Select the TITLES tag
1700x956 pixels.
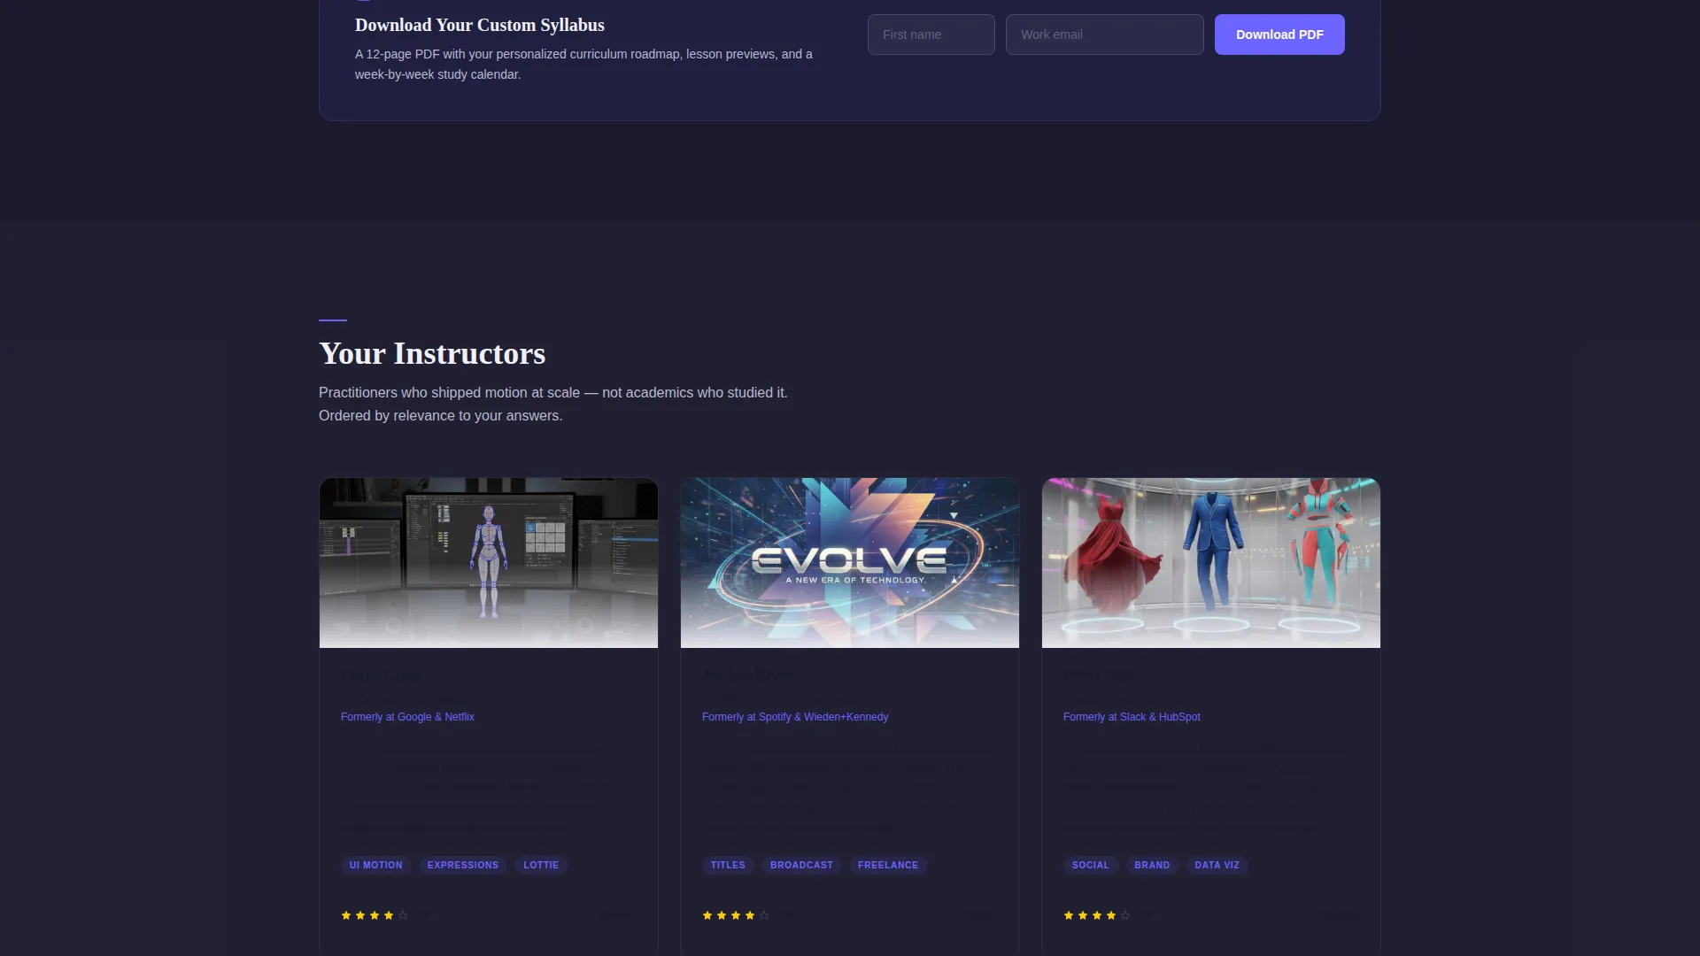[x=728, y=865]
